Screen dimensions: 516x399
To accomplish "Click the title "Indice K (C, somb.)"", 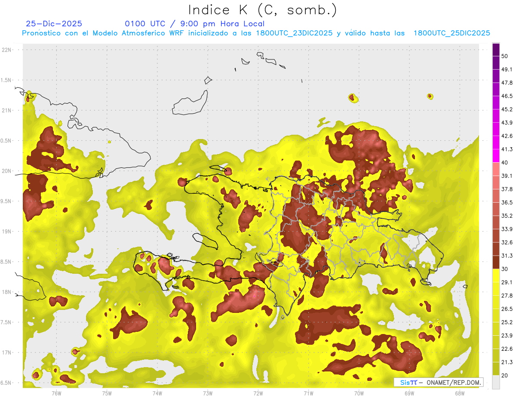I will click(x=263, y=10).
